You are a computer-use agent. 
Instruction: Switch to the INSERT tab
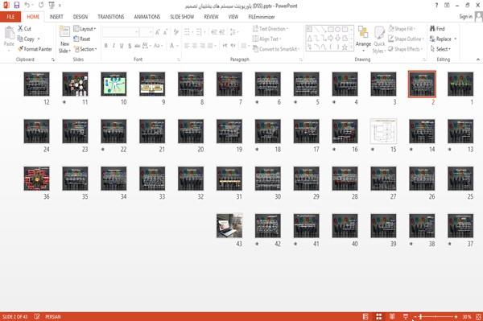tap(56, 17)
